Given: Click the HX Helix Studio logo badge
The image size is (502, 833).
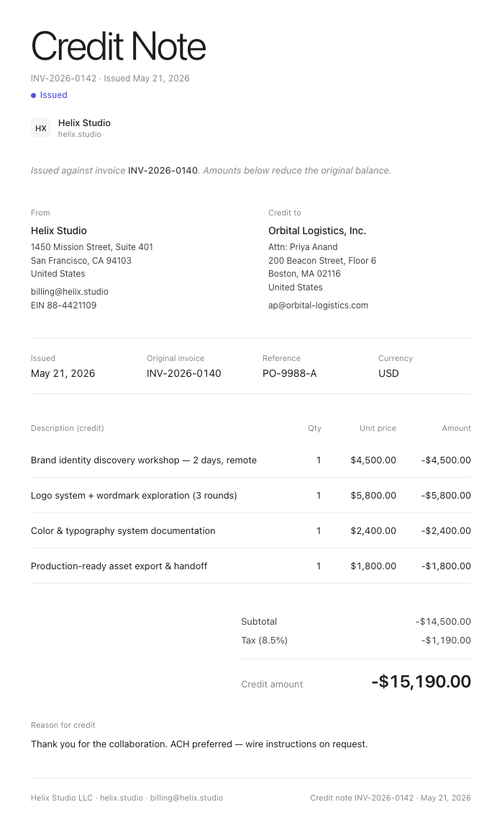Looking at the screenshot, I should pyautogui.click(x=41, y=128).
